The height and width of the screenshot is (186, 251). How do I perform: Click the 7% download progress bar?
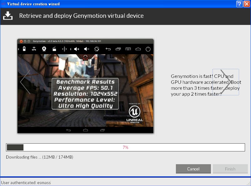125,147
